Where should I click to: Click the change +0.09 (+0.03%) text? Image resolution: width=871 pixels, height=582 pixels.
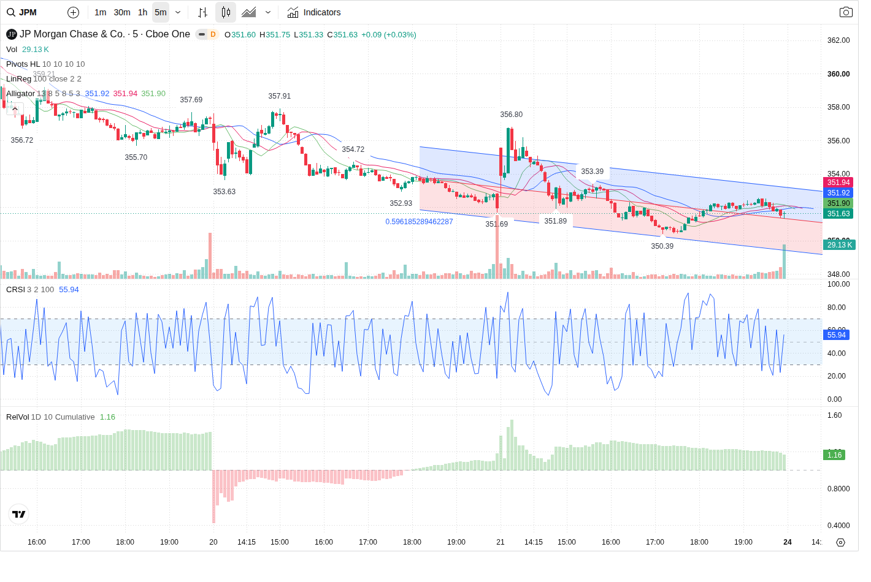click(x=389, y=35)
